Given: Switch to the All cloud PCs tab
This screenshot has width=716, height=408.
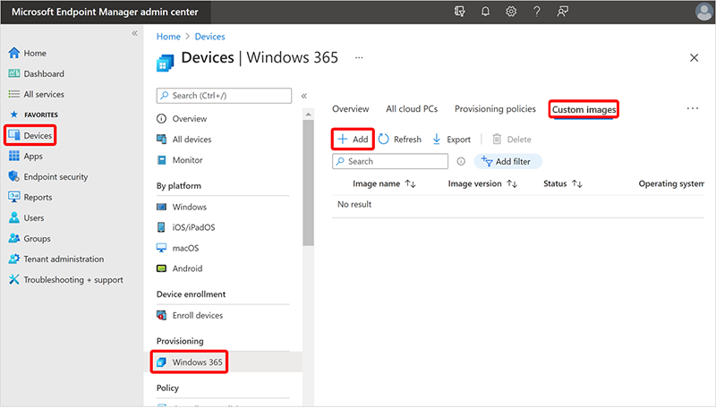Looking at the screenshot, I should pyautogui.click(x=412, y=109).
